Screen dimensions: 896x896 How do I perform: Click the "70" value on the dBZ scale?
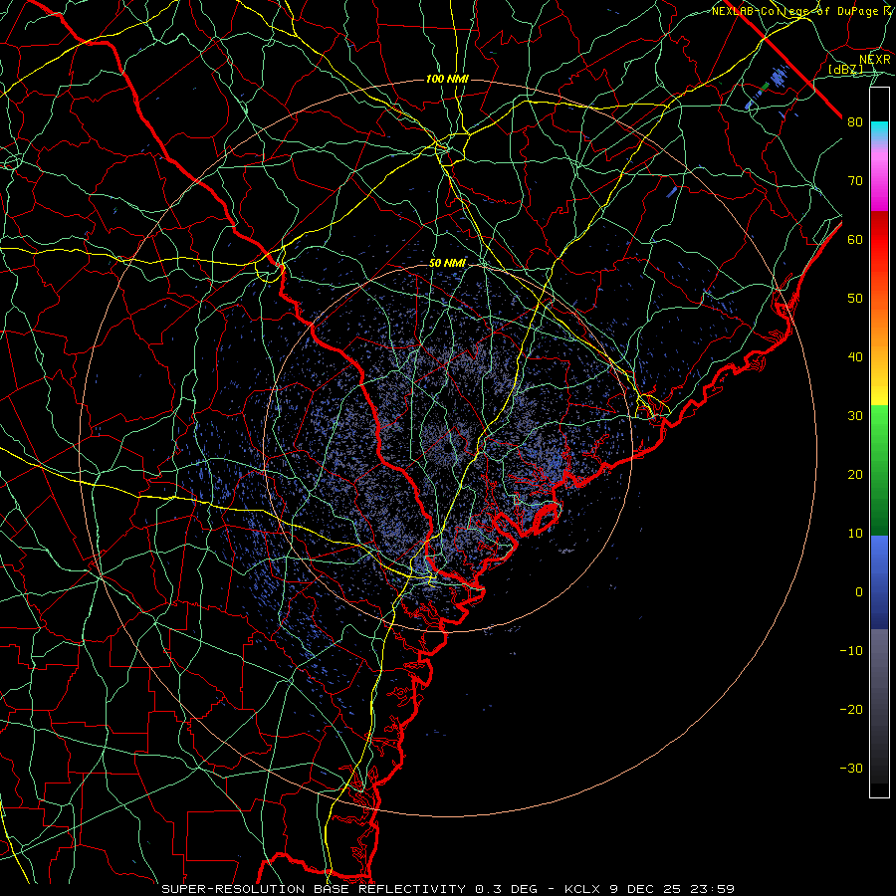pyautogui.click(x=855, y=181)
